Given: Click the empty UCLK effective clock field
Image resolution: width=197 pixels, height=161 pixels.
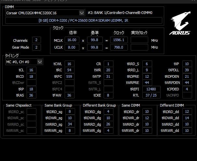Looking at the screenshot, I should point(139,47).
